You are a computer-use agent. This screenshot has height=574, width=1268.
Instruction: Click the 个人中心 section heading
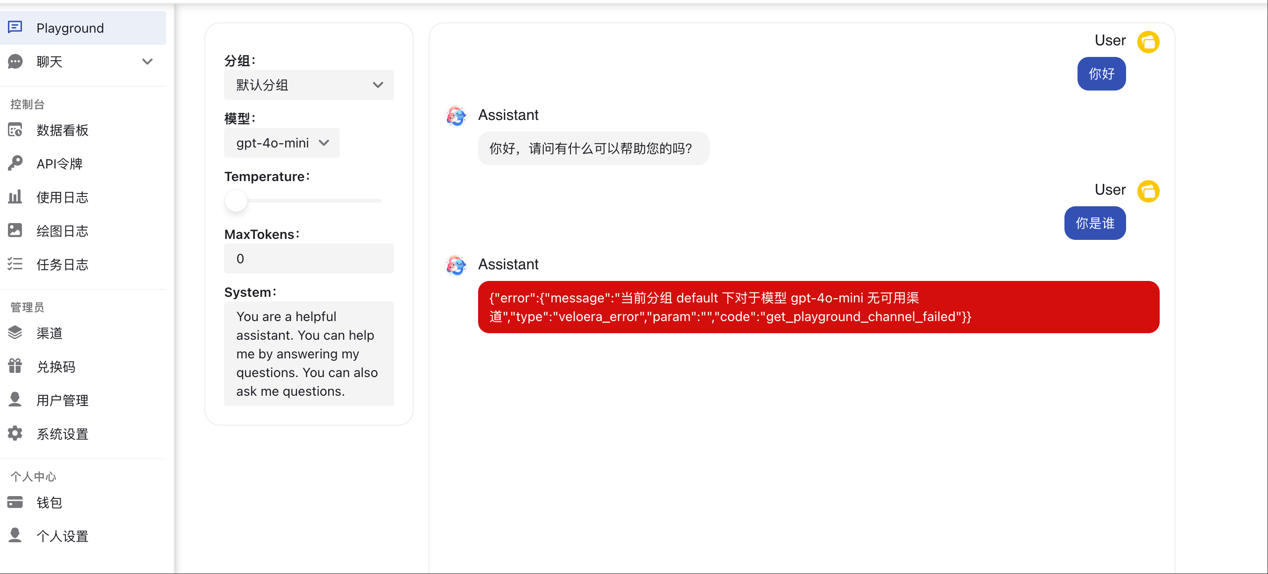[34, 476]
